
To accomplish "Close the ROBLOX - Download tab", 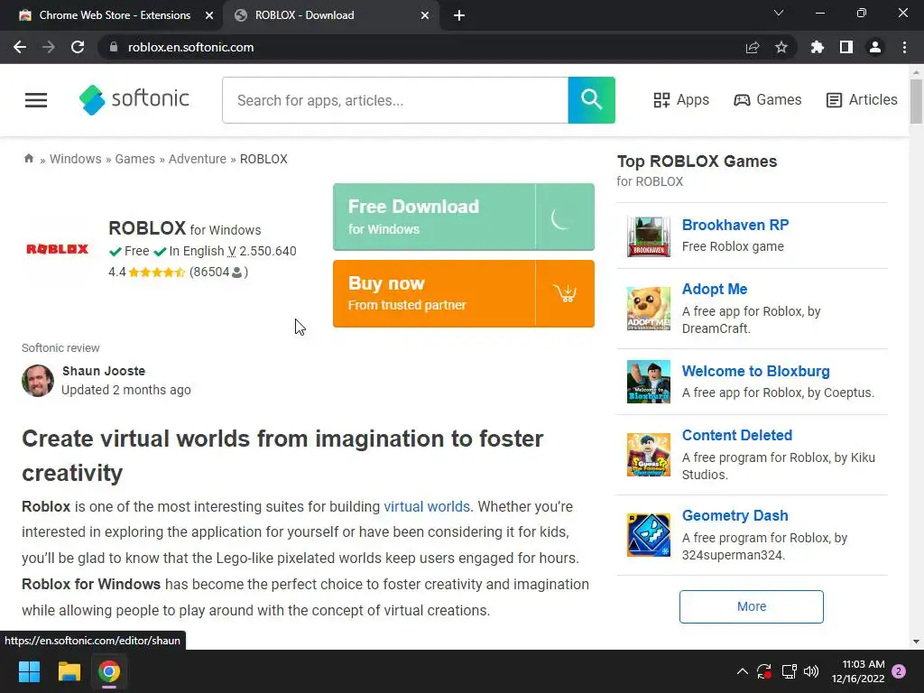I will tap(425, 15).
